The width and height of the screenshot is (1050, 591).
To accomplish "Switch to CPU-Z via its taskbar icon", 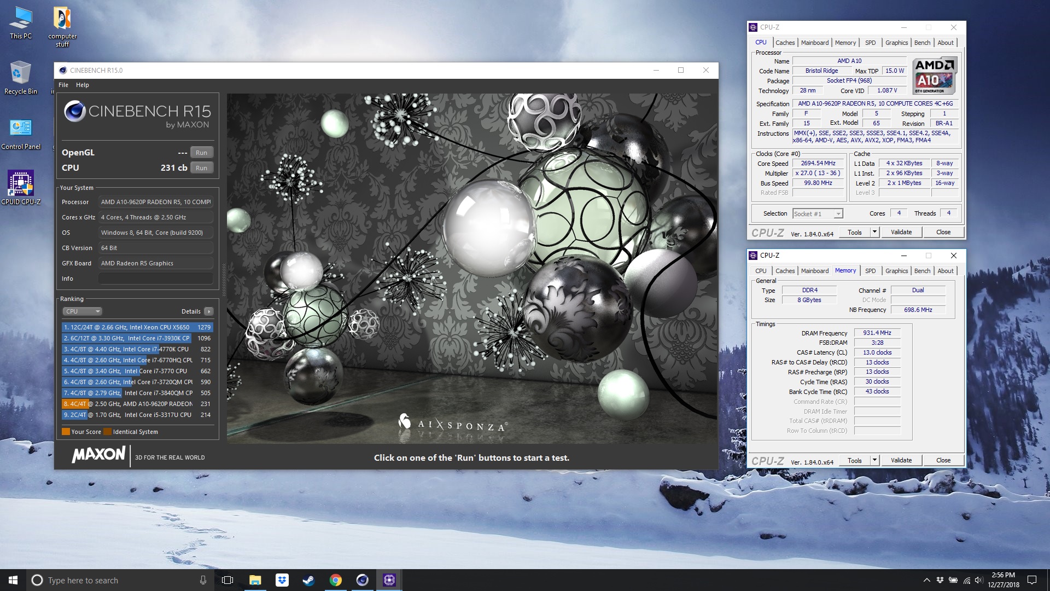I will click(389, 580).
